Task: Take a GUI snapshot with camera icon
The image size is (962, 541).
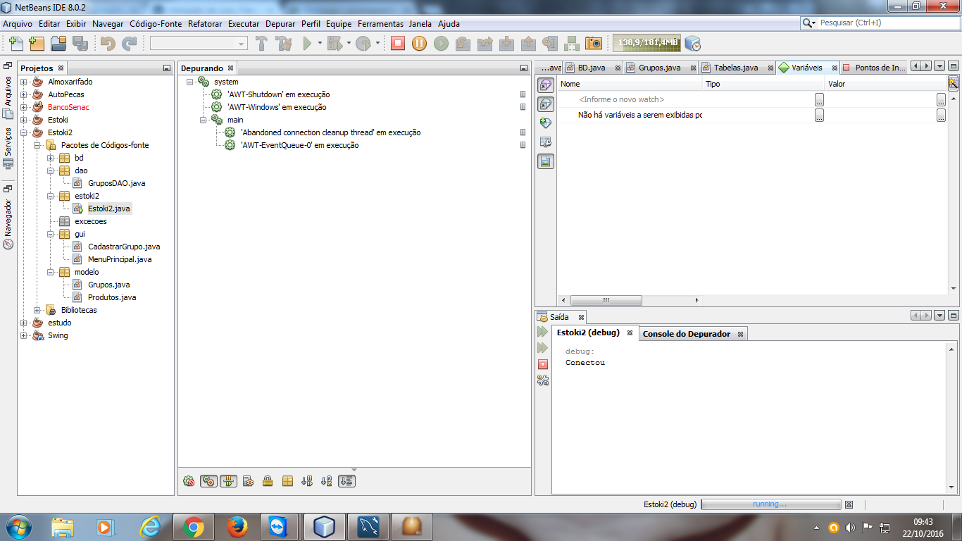Action: (x=594, y=44)
